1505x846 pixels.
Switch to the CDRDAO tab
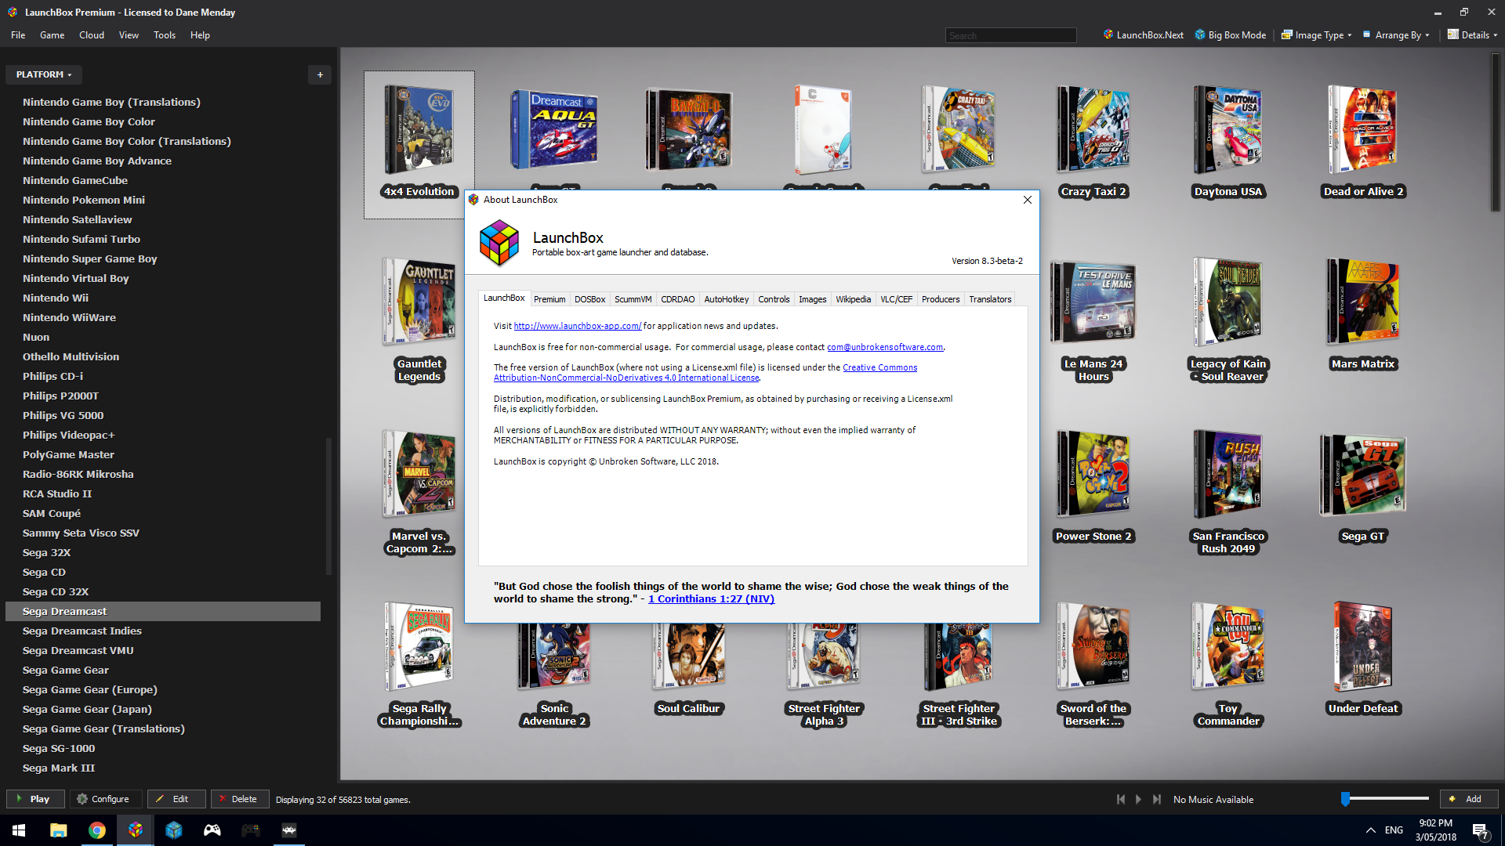click(677, 299)
